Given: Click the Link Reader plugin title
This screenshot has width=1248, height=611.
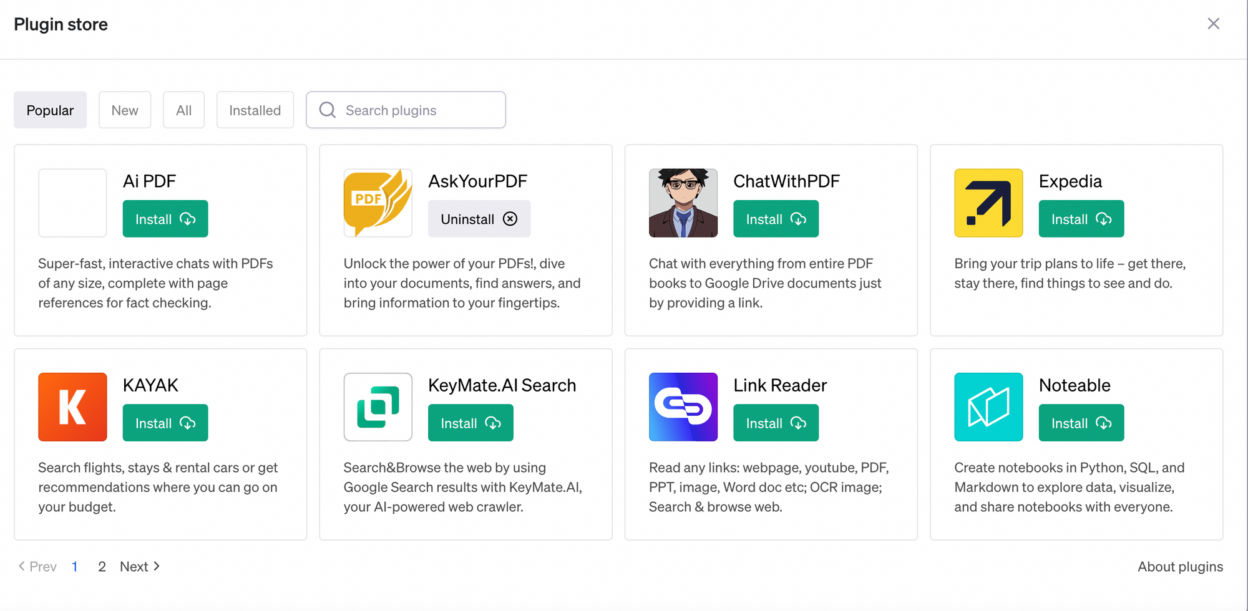Looking at the screenshot, I should coord(780,385).
